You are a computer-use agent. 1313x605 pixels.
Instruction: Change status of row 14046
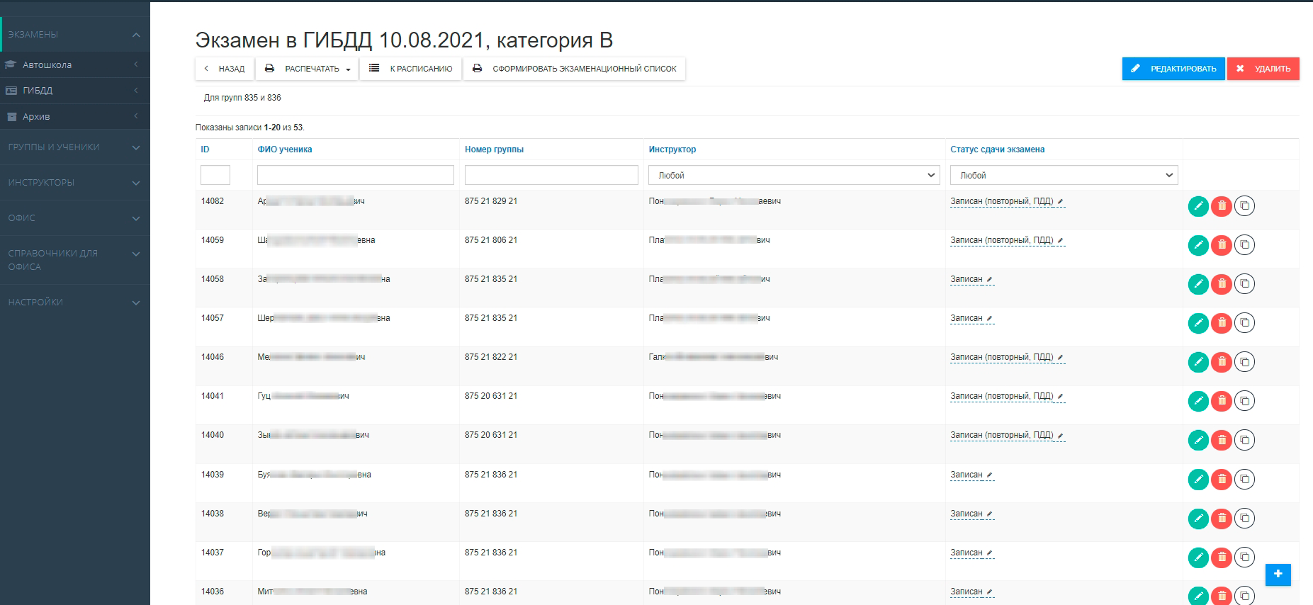[x=1007, y=357]
